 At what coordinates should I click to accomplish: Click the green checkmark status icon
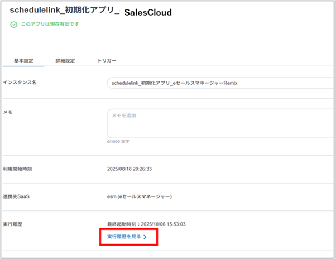pos(13,25)
